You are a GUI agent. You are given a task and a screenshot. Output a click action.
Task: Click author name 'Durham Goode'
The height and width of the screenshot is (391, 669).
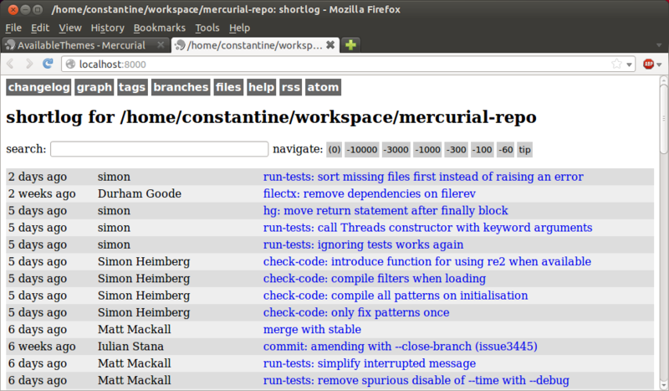point(140,193)
